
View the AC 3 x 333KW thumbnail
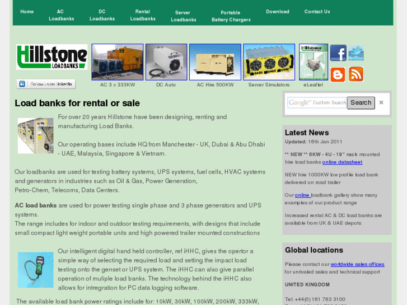(x=118, y=62)
